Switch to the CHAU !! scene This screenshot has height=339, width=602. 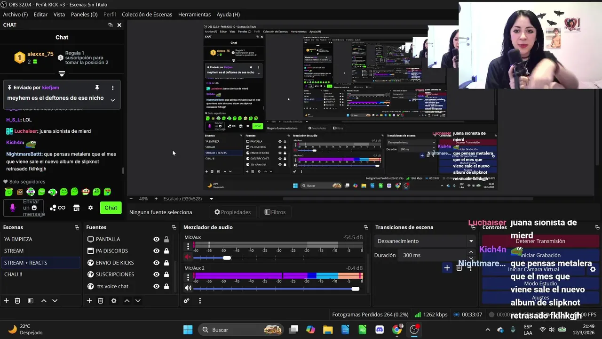tap(40, 274)
